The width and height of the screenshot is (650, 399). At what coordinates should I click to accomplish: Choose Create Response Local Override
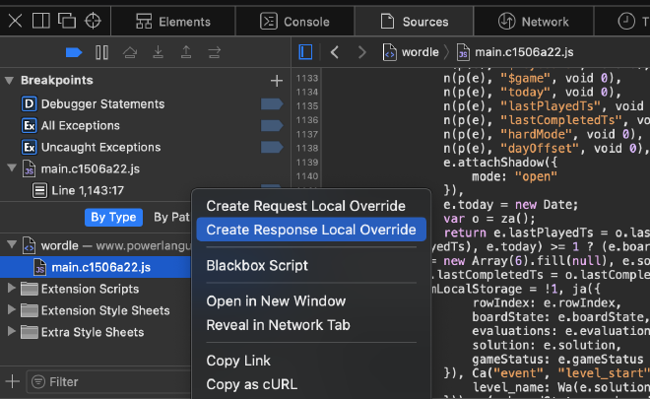[311, 230]
